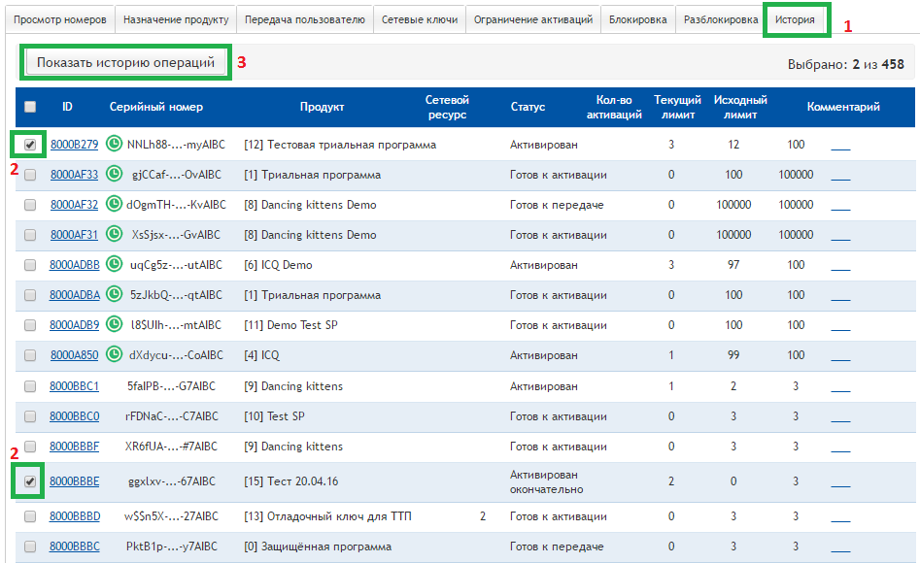This screenshot has height=563, width=920.
Task: Click the clock icon next to gjCCaf serial
Action: click(114, 175)
